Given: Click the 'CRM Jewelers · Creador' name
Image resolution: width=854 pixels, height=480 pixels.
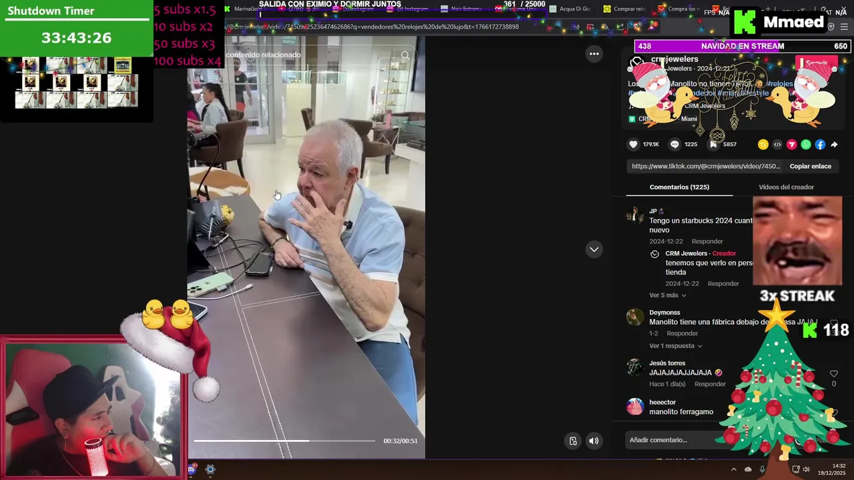Looking at the screenshot, I should tap(701, 253).
